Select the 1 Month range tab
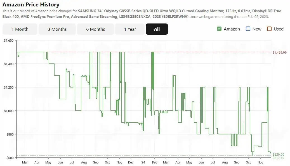This screenshot has height=166, width=290. click(x=20, y=29)
